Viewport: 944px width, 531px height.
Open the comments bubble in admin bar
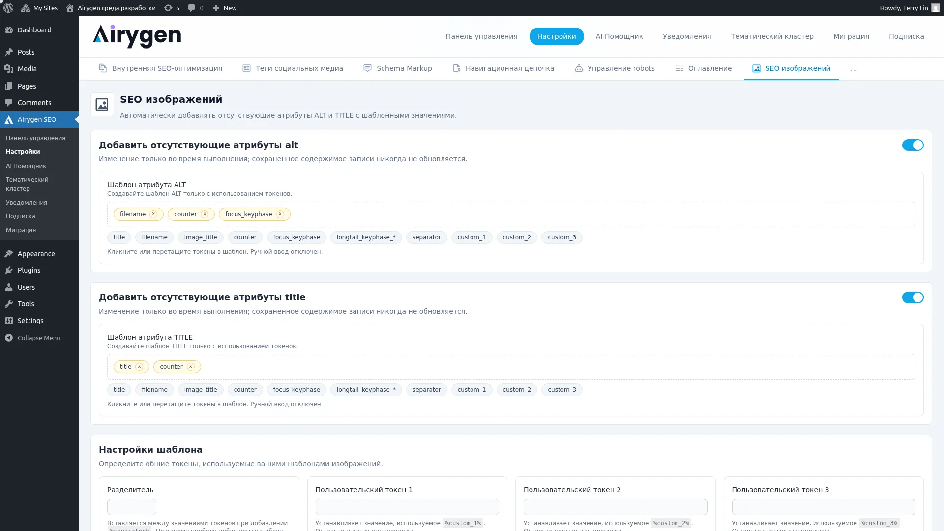click(196, 8)
